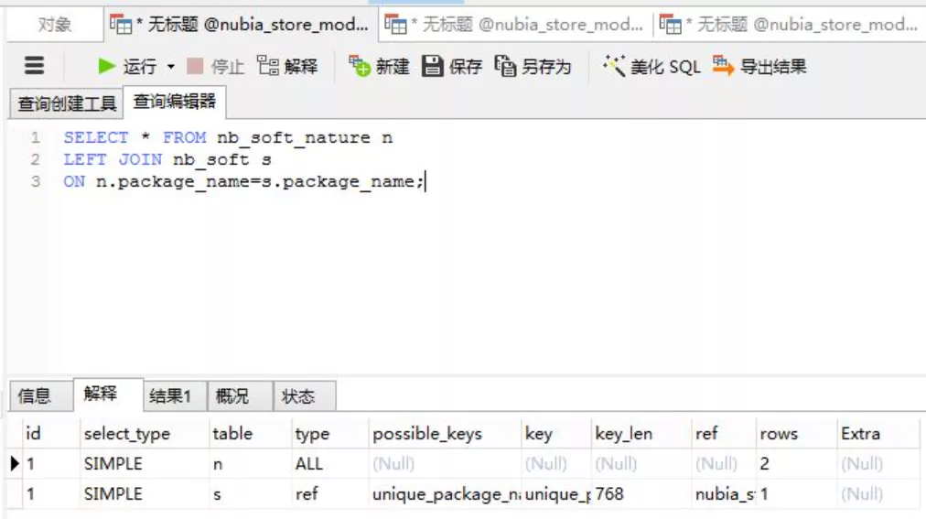Click the row pointer arrow of first row

(x=15, y=464)
